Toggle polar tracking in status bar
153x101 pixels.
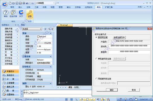point(82,99)
